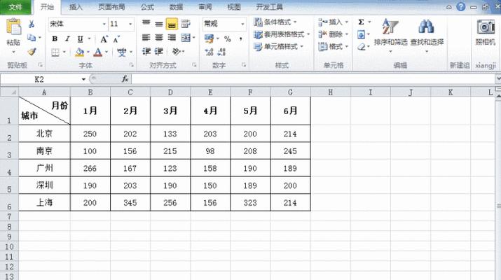Open the font size dropdown 11
The image size is (501, 280).
(130, 24)
